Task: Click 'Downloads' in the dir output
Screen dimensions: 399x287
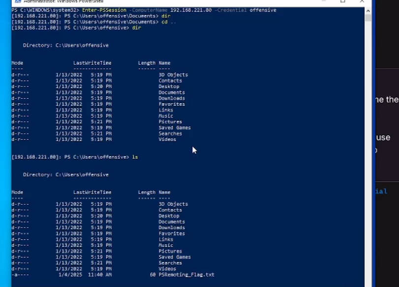Action: (172, 98)
